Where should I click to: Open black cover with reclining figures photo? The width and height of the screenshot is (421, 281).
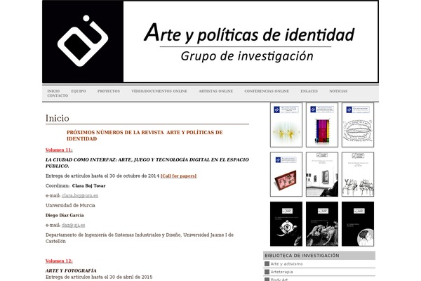pos(322,223)
